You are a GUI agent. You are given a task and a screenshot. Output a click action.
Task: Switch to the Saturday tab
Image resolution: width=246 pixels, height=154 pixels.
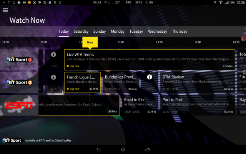[x=81, y=31]
